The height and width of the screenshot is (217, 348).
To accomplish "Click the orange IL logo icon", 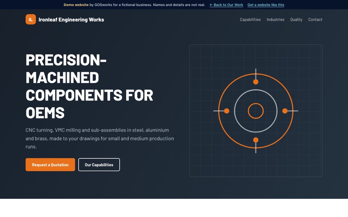I will coord(30,20).
